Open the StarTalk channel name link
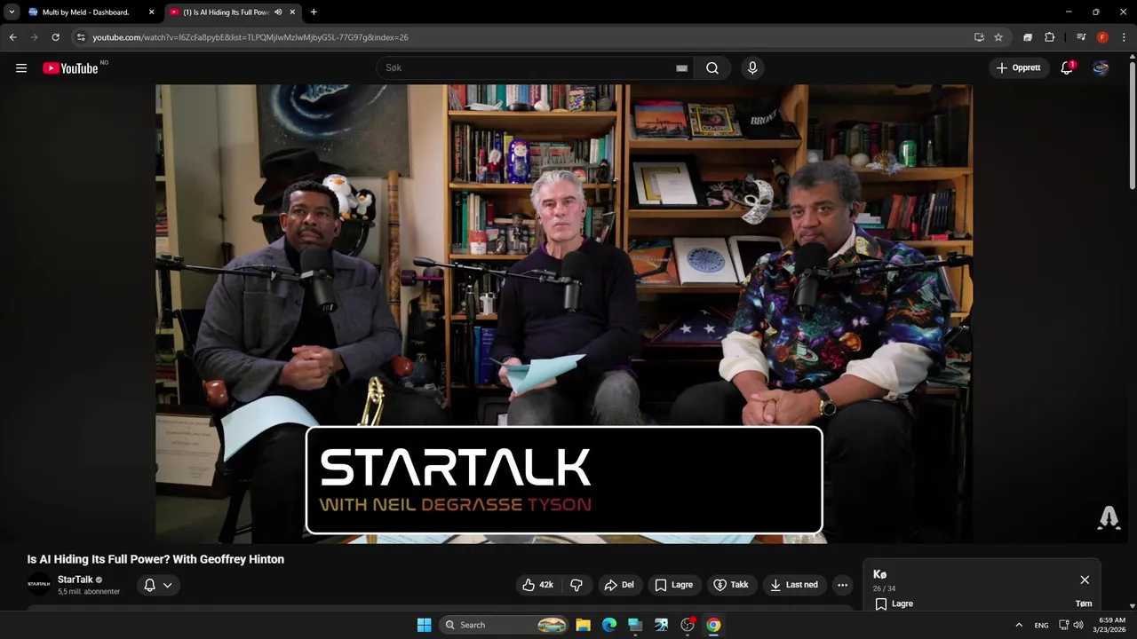Screen dimensions: 1137x639 [76, 580]
